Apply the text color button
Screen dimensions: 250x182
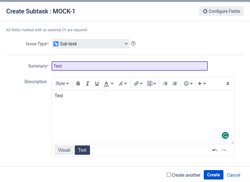coord(106,83)
